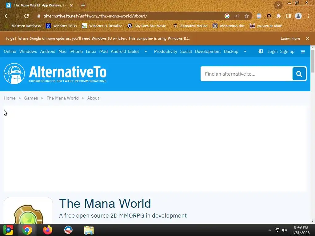Click the striped flag extension icon

tap(259, 16)
